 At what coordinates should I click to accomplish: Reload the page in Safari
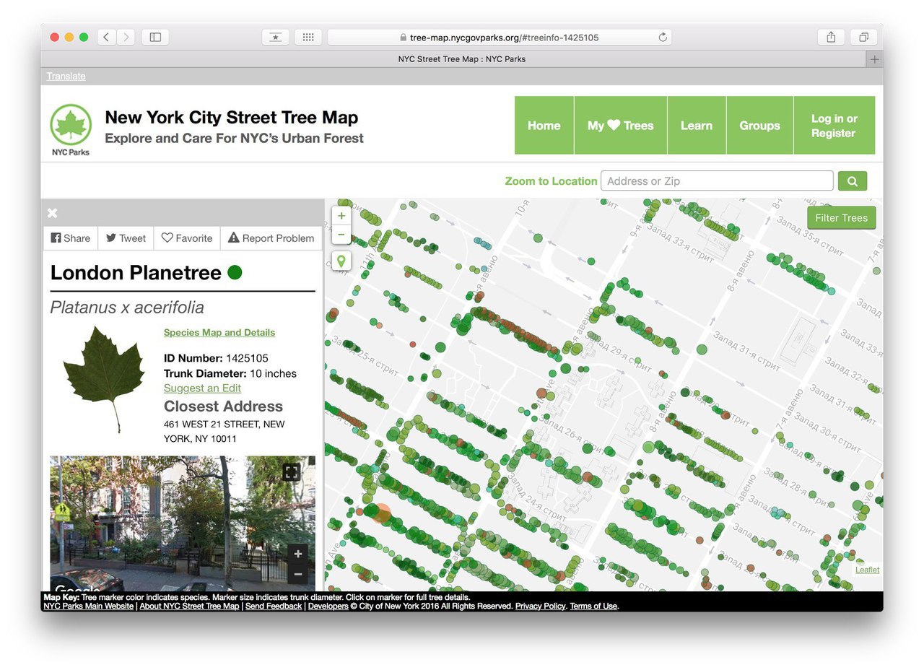click(662, 38)
